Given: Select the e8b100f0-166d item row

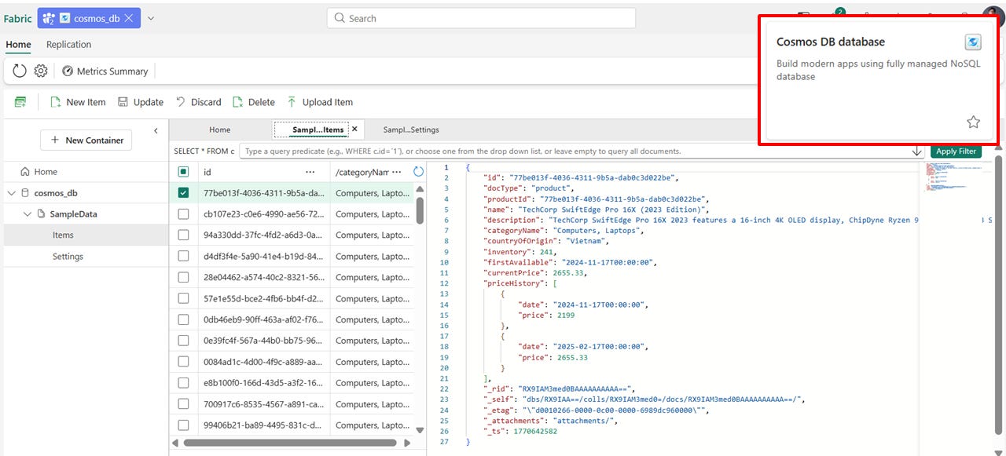Looking at the screenshot, I should click(x=291, y=382).
